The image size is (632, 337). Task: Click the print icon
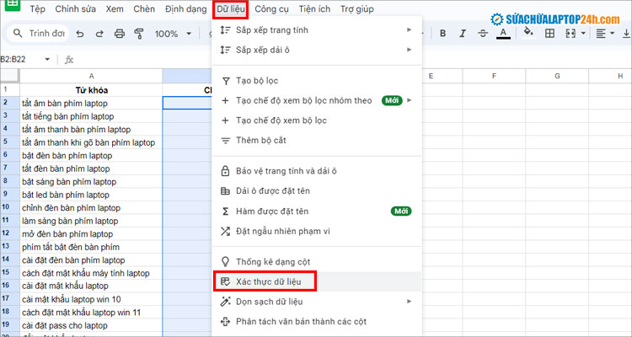[120, 34]
